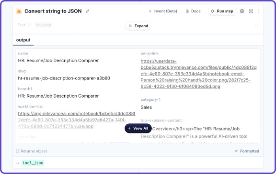Open step settings gear icon

tap(242, 11)
